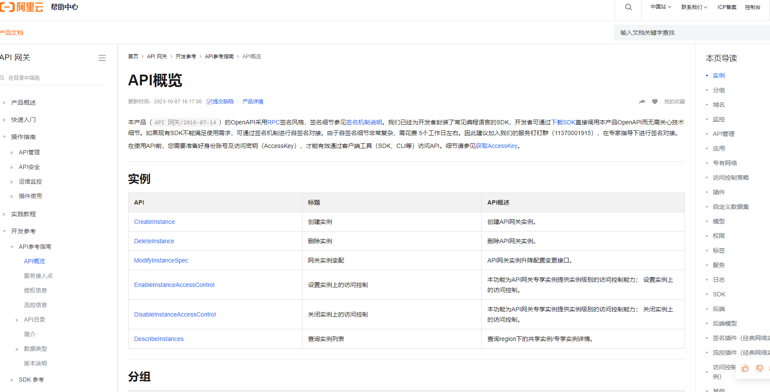Viewport: 770px width, 392px height.
Task: Open EnableInstanceAccessControl API link
Action: (x=174, y=285)
